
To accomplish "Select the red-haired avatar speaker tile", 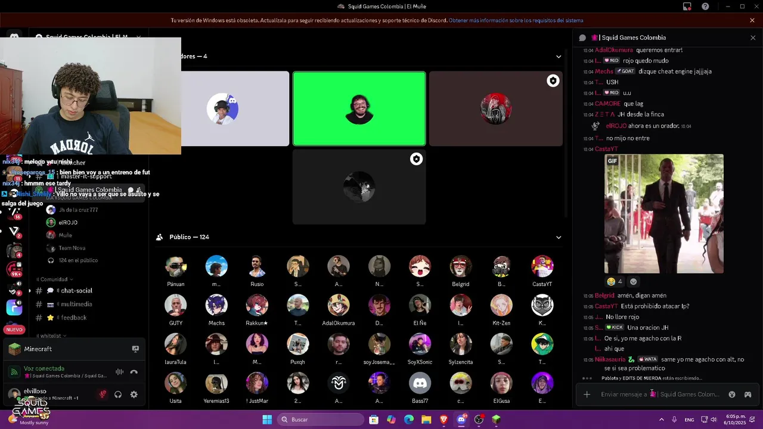I will 496,108.
